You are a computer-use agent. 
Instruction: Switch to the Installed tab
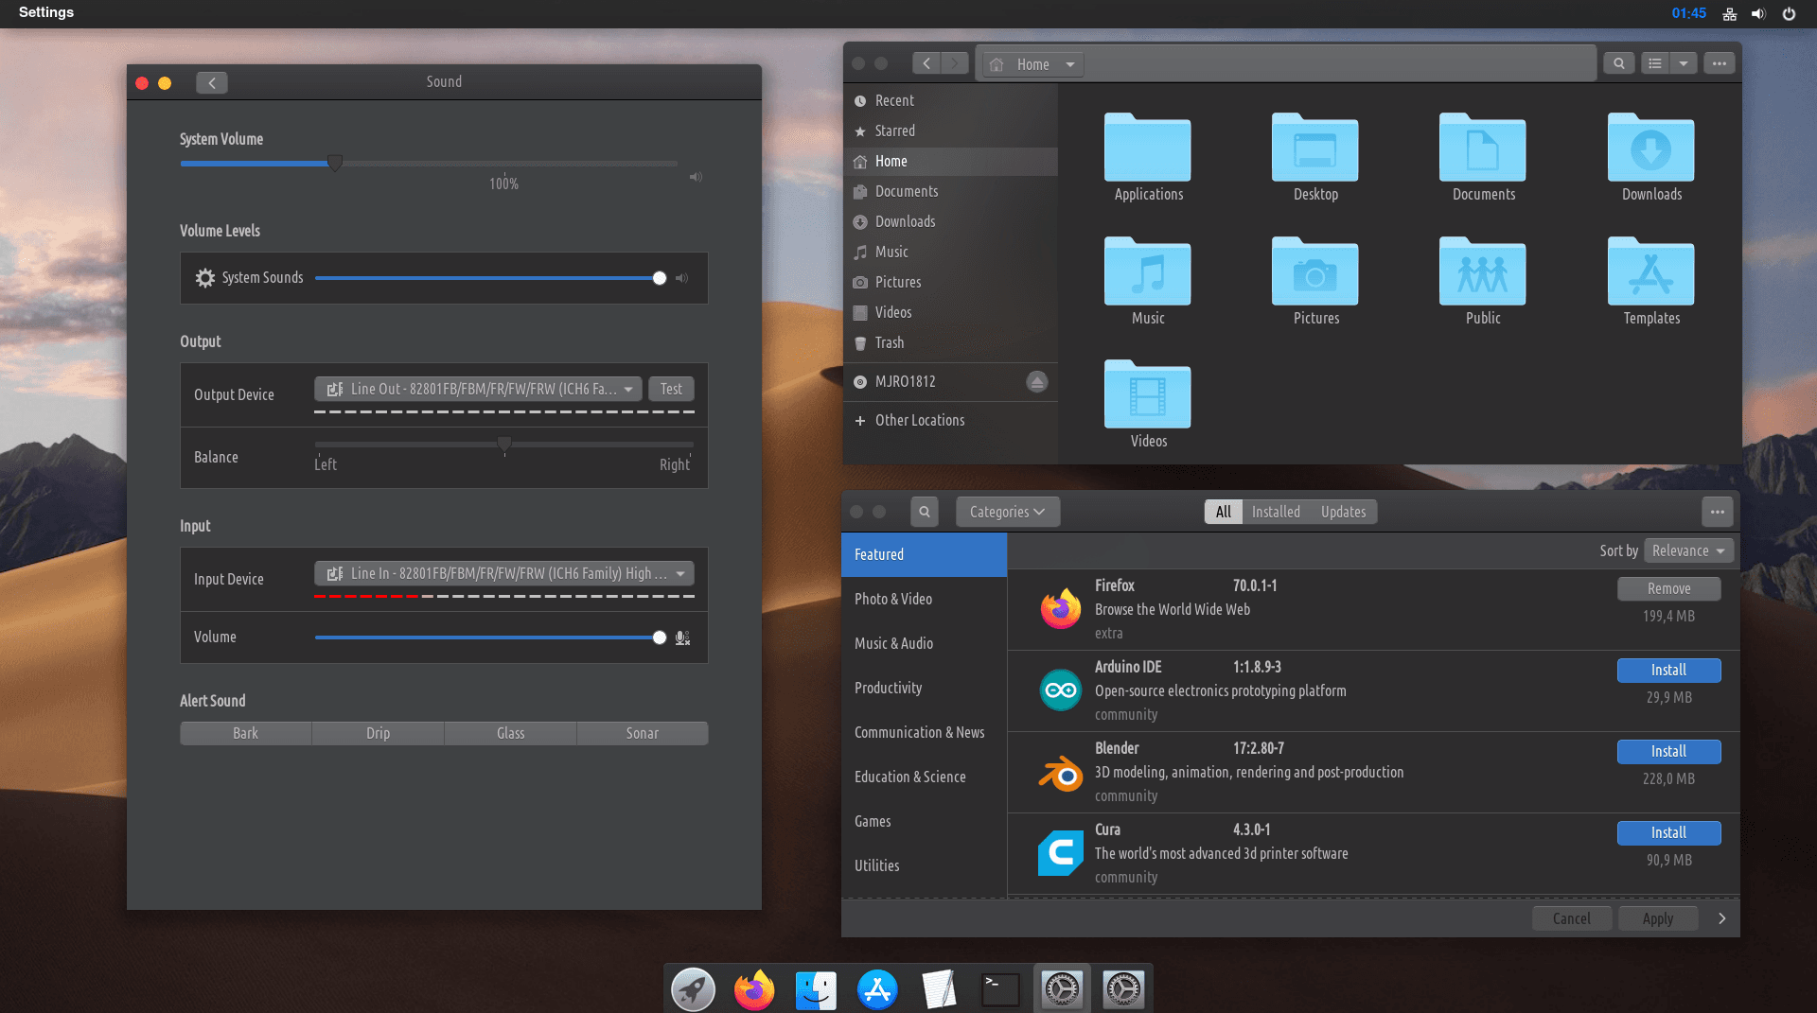[1276, 512]
